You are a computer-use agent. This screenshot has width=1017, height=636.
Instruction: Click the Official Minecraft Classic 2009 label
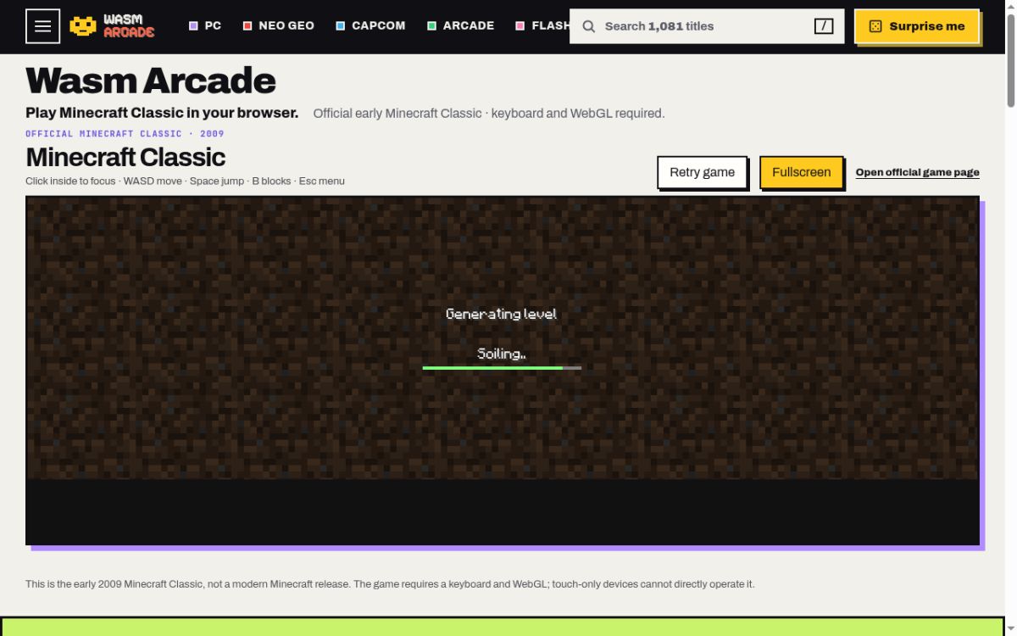click(x=125, y=134)
